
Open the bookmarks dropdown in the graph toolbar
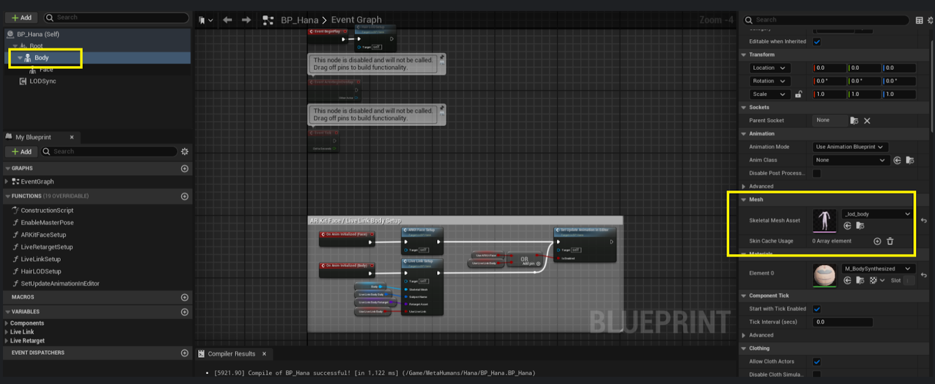pyautogui.click(x=205, y=20)
